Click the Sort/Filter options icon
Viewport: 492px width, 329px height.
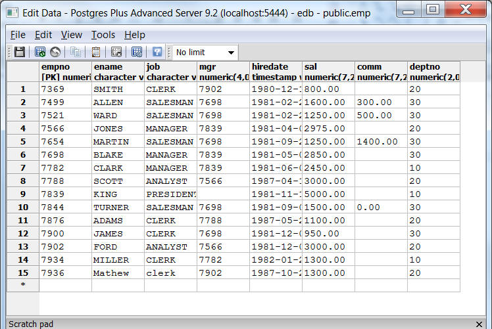coord(137,52)
